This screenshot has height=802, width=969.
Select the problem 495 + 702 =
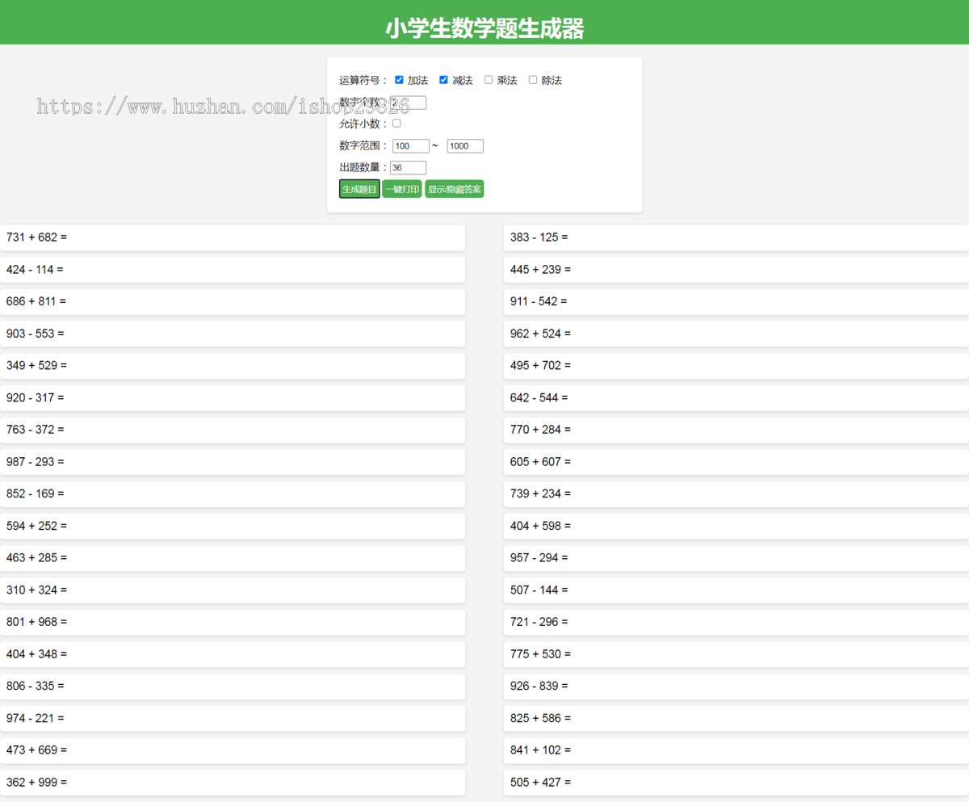pyautogui.click(x=736, y=366)
